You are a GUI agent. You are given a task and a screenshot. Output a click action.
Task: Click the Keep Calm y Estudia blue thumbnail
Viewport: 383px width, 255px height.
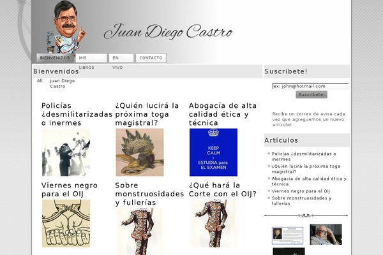pyautogui.click(x=213, y=152)
